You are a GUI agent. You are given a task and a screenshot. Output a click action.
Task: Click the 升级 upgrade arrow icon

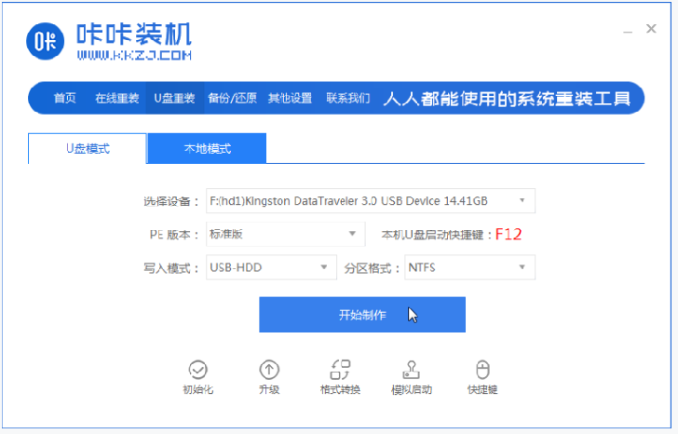click(x=269, y=370)
